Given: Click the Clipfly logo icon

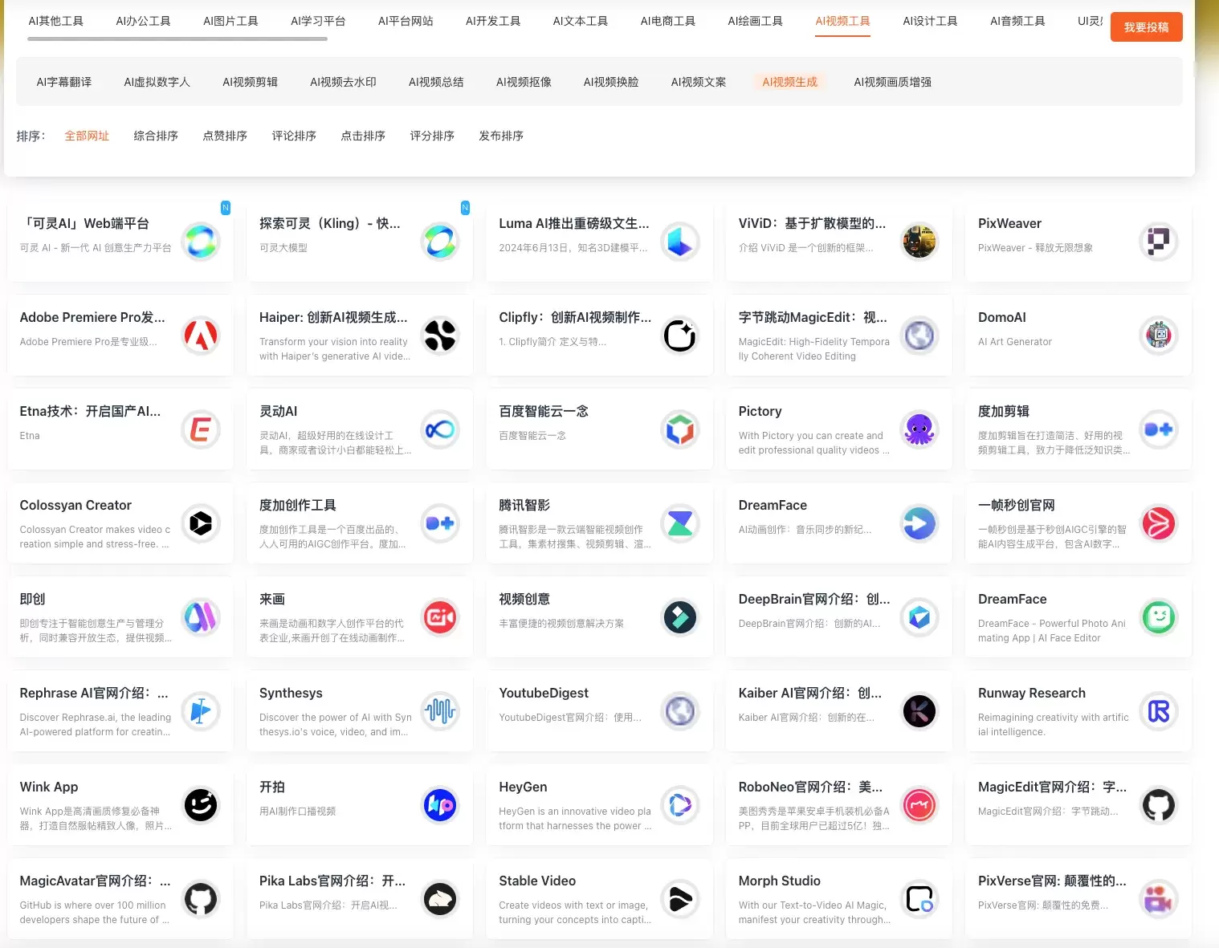Looking at the screenshot, I should click(680, 336).
